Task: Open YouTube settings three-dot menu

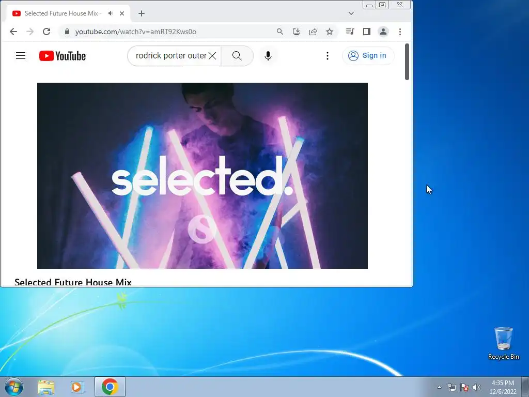Action: [x=327, y=56]
